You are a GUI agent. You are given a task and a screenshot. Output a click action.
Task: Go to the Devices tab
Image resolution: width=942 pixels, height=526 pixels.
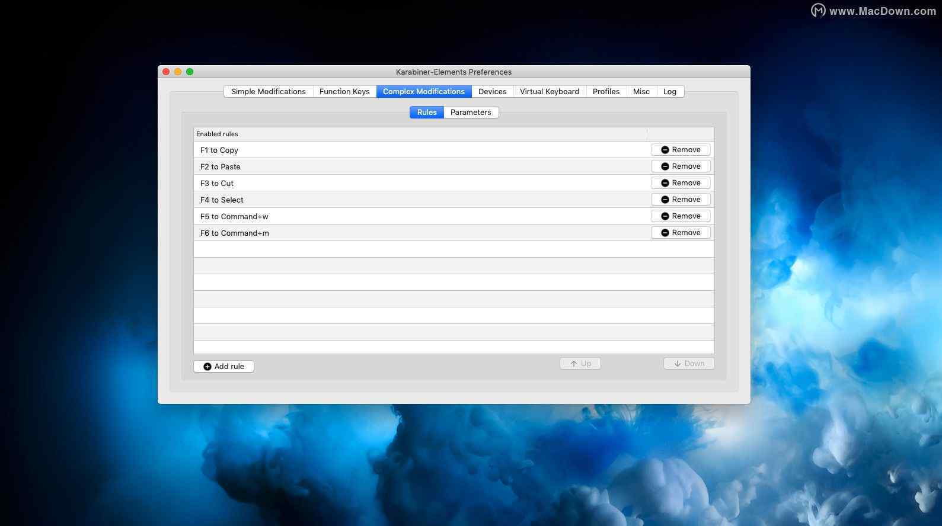(x=492, y=92)
